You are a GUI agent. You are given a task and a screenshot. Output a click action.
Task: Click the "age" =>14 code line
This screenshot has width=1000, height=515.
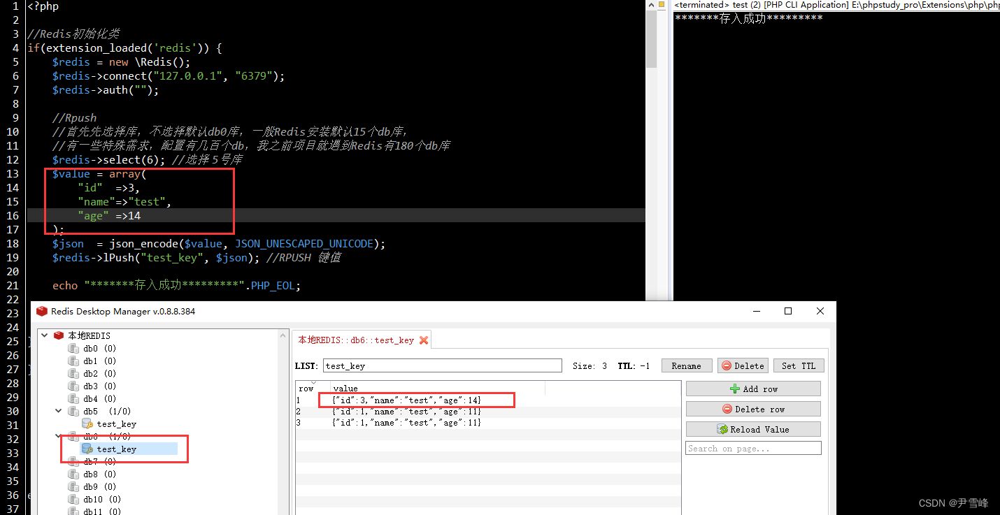tap(109, 215)
